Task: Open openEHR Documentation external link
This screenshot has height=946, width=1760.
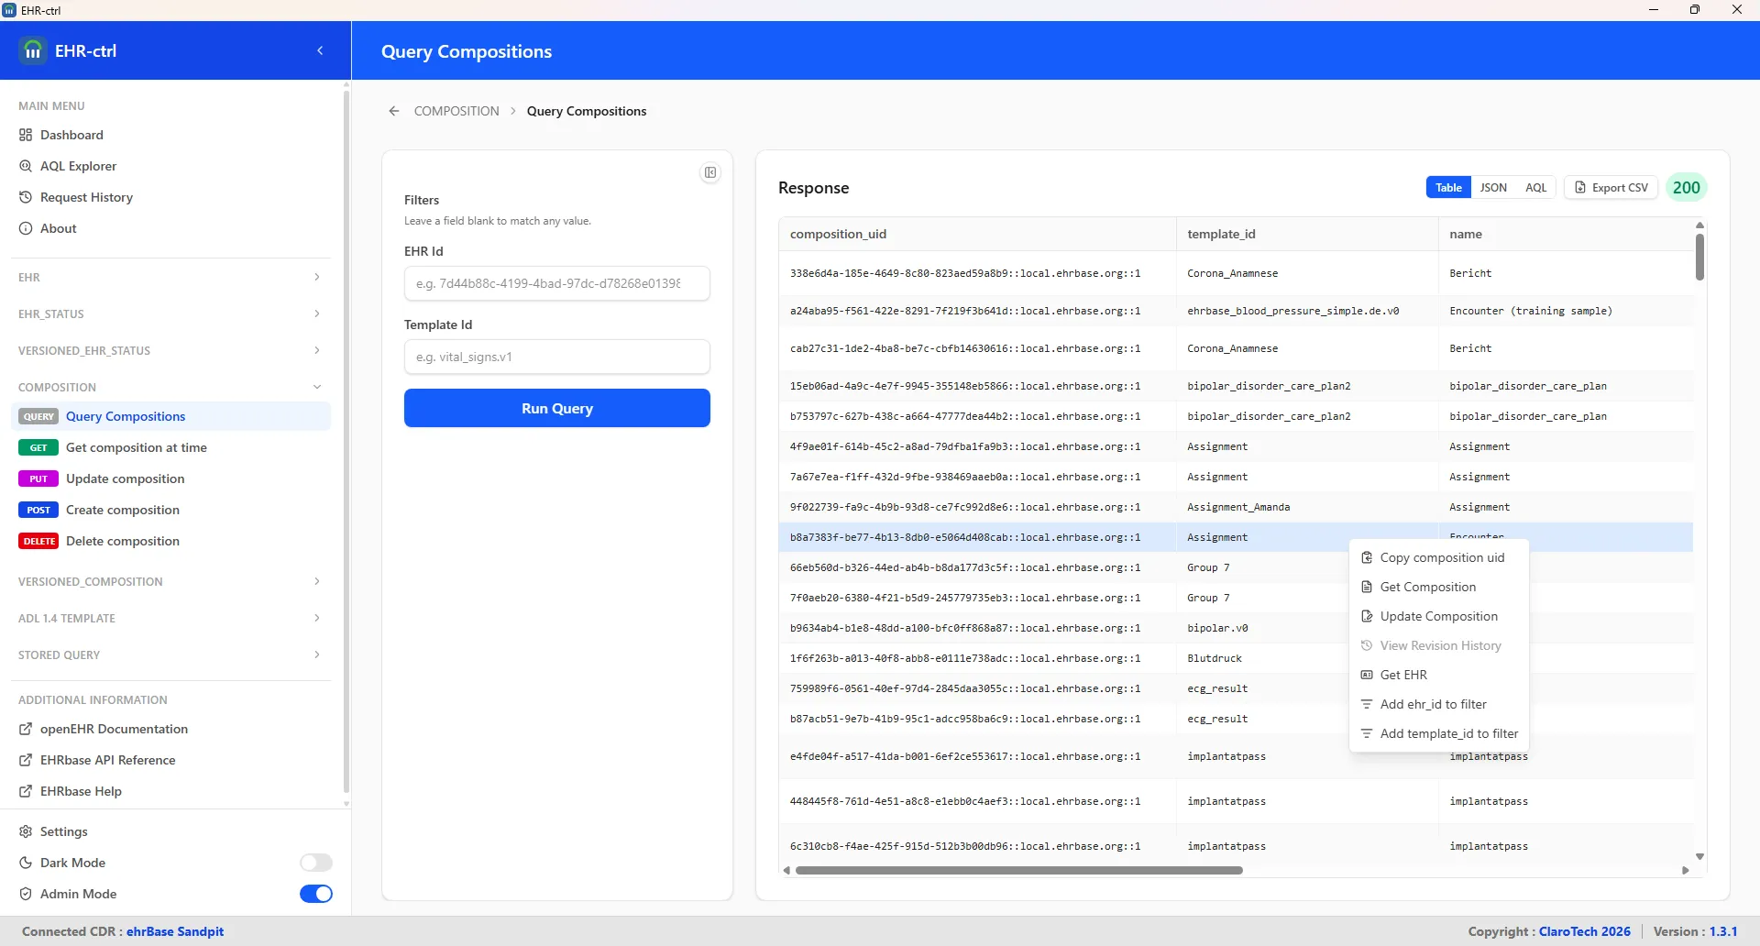Action: coord(114,729)
